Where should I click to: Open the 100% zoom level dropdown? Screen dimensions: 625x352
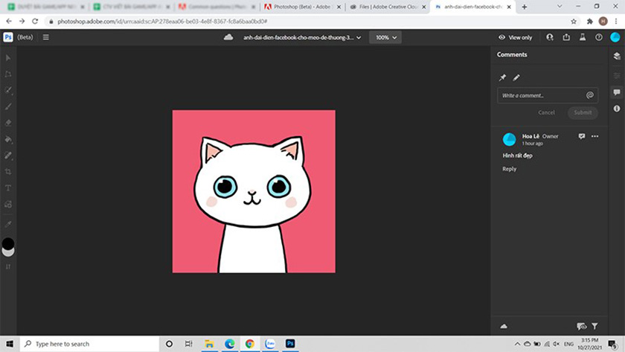pos(385,37)
